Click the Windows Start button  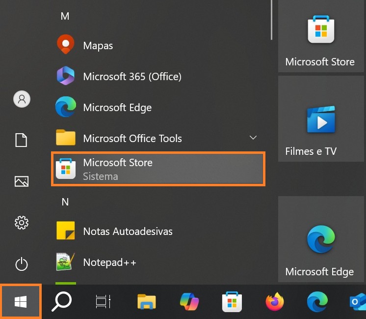click(21, 302)
